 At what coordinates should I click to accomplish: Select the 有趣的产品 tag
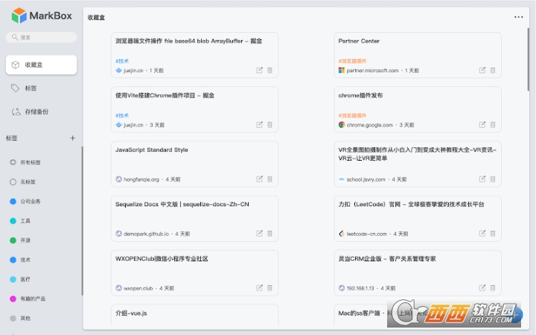[x=33, y=299]
